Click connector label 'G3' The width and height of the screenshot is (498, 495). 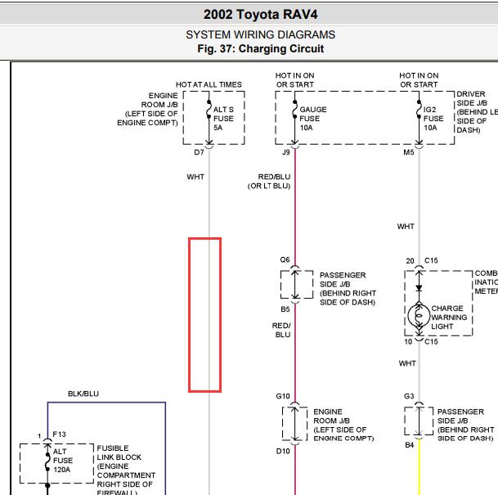pos(409,397)
